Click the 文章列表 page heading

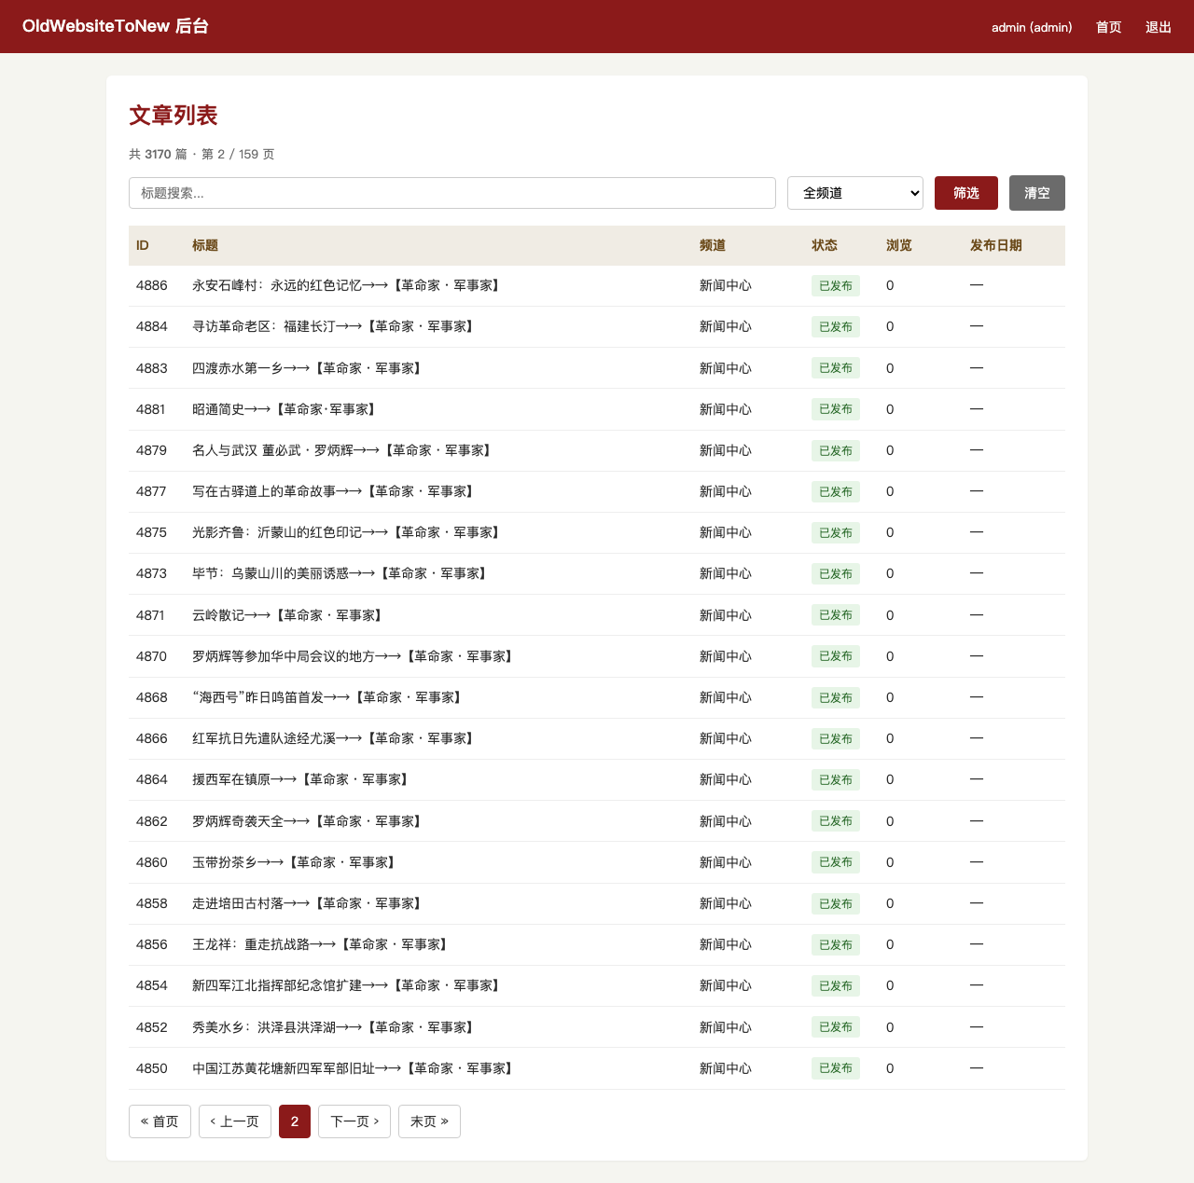174,116
